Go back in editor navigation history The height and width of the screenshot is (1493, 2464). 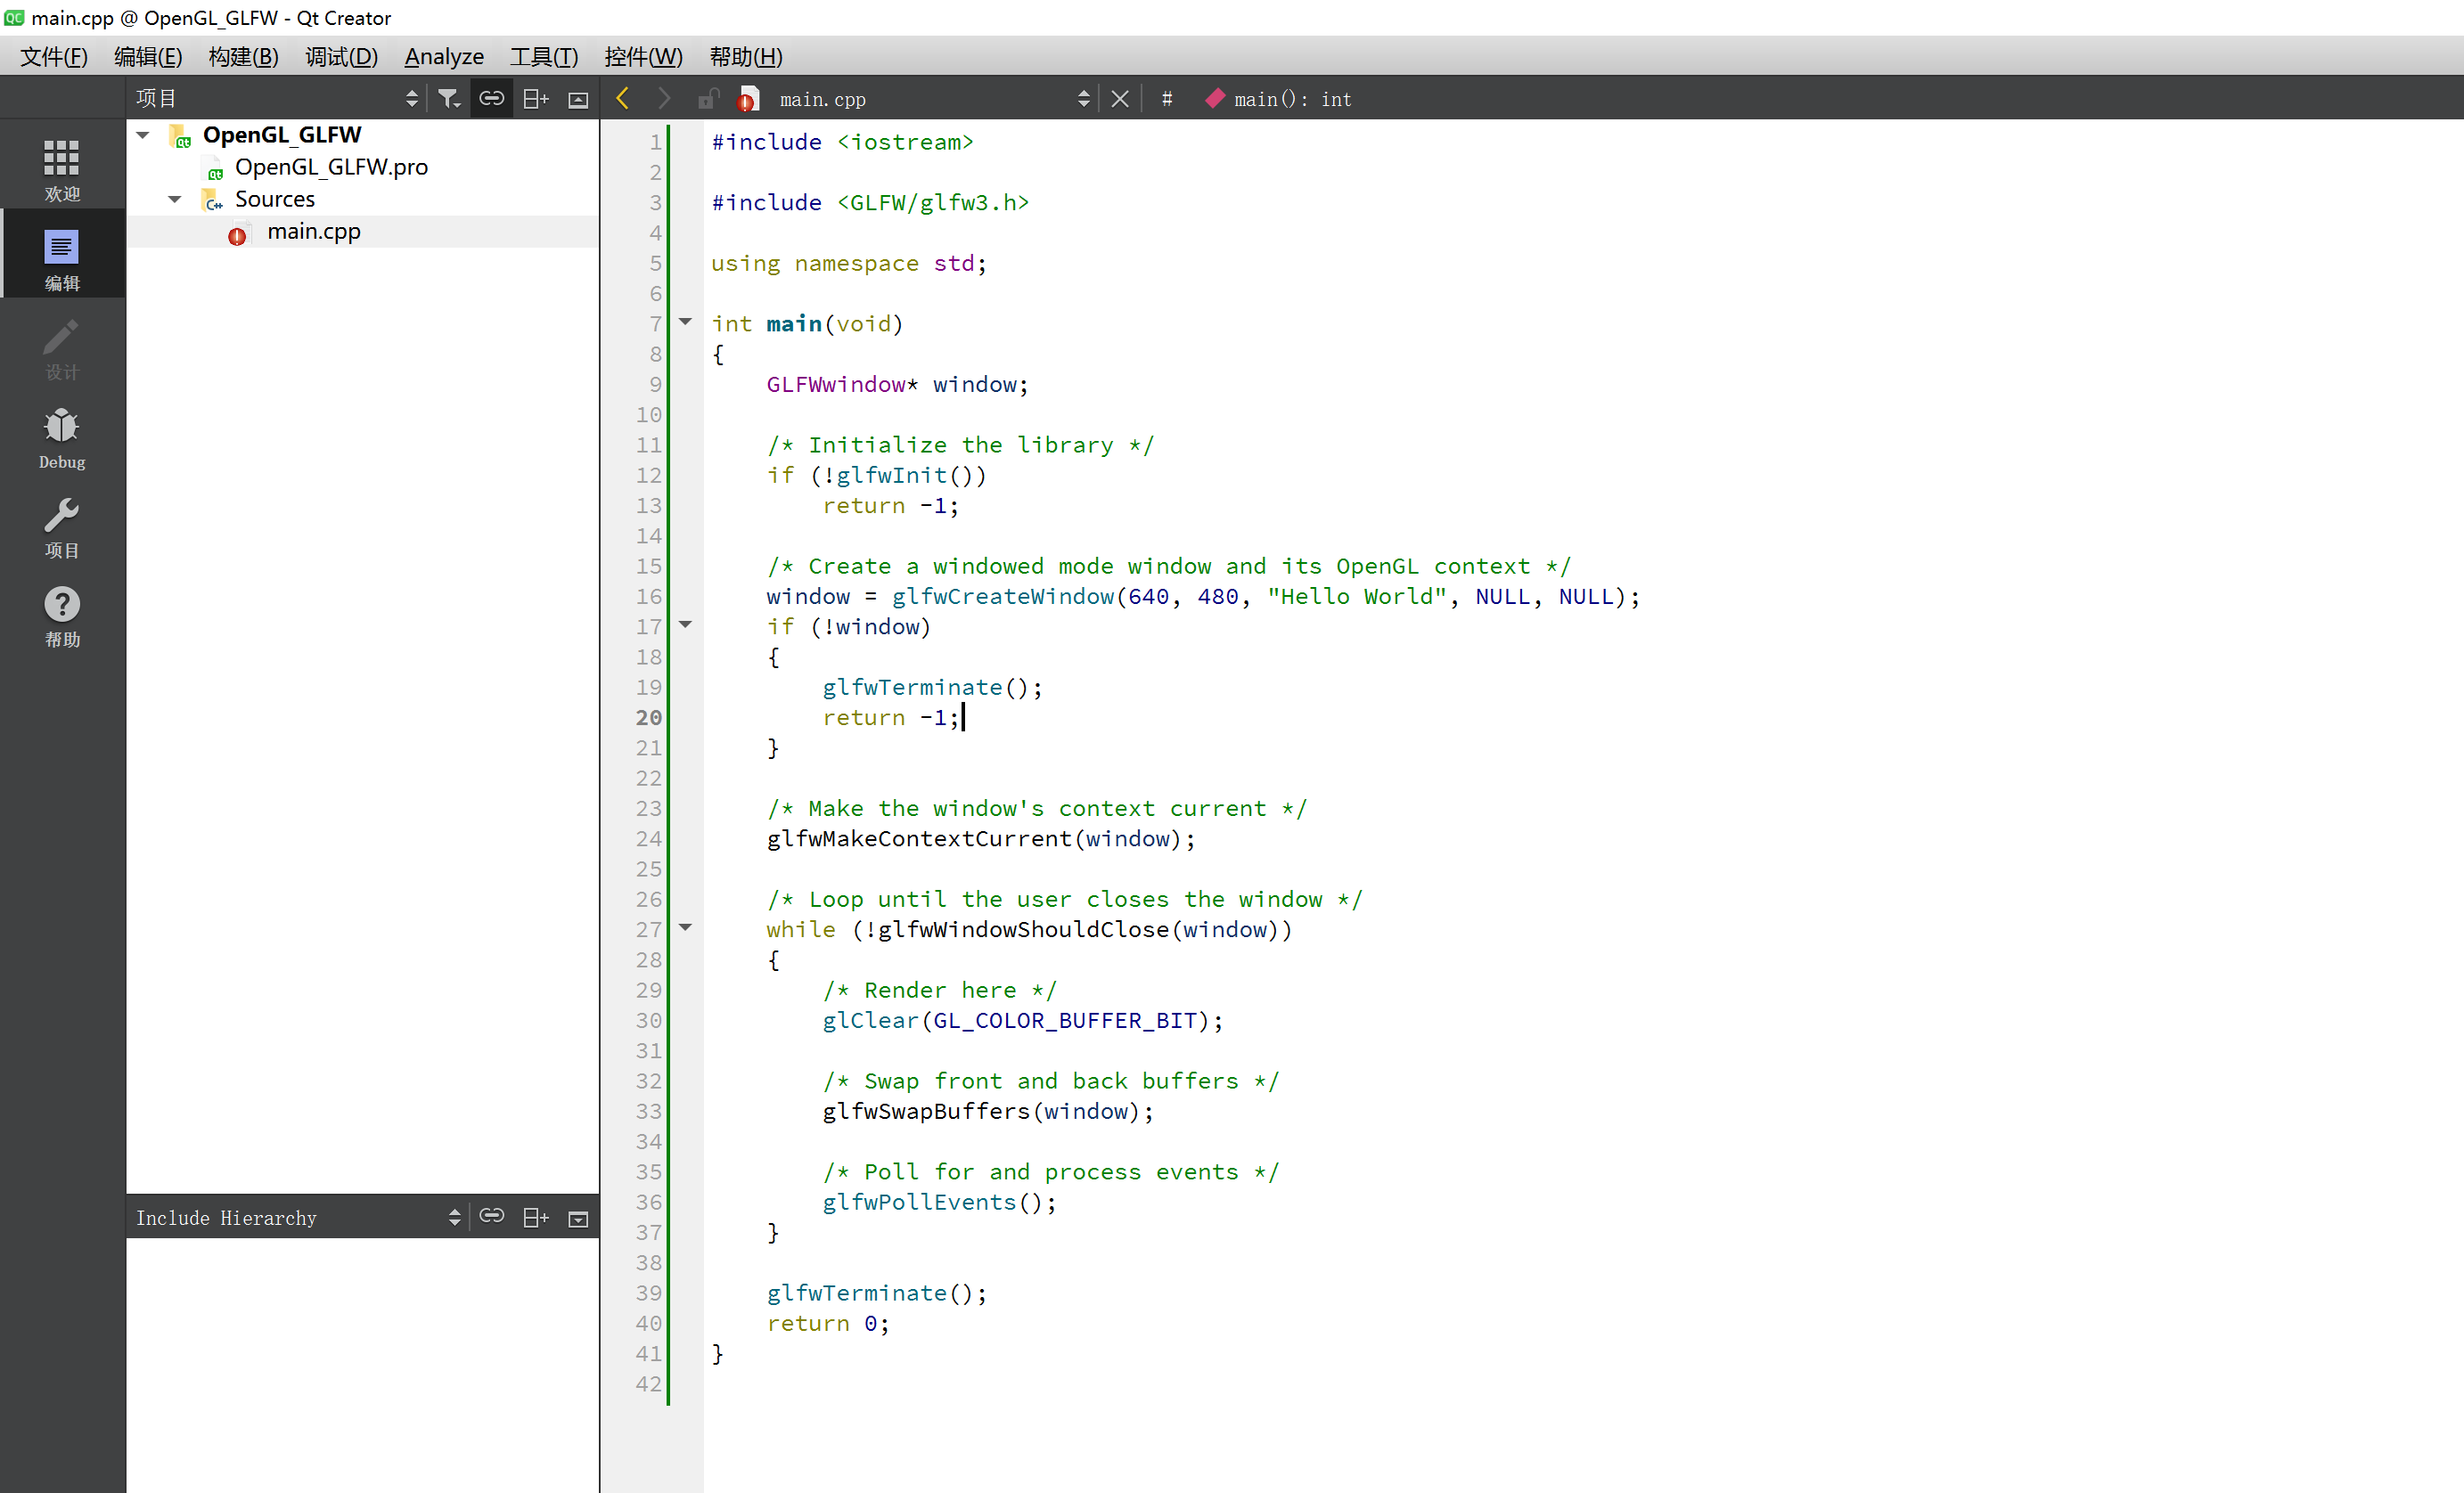[623, 98]
